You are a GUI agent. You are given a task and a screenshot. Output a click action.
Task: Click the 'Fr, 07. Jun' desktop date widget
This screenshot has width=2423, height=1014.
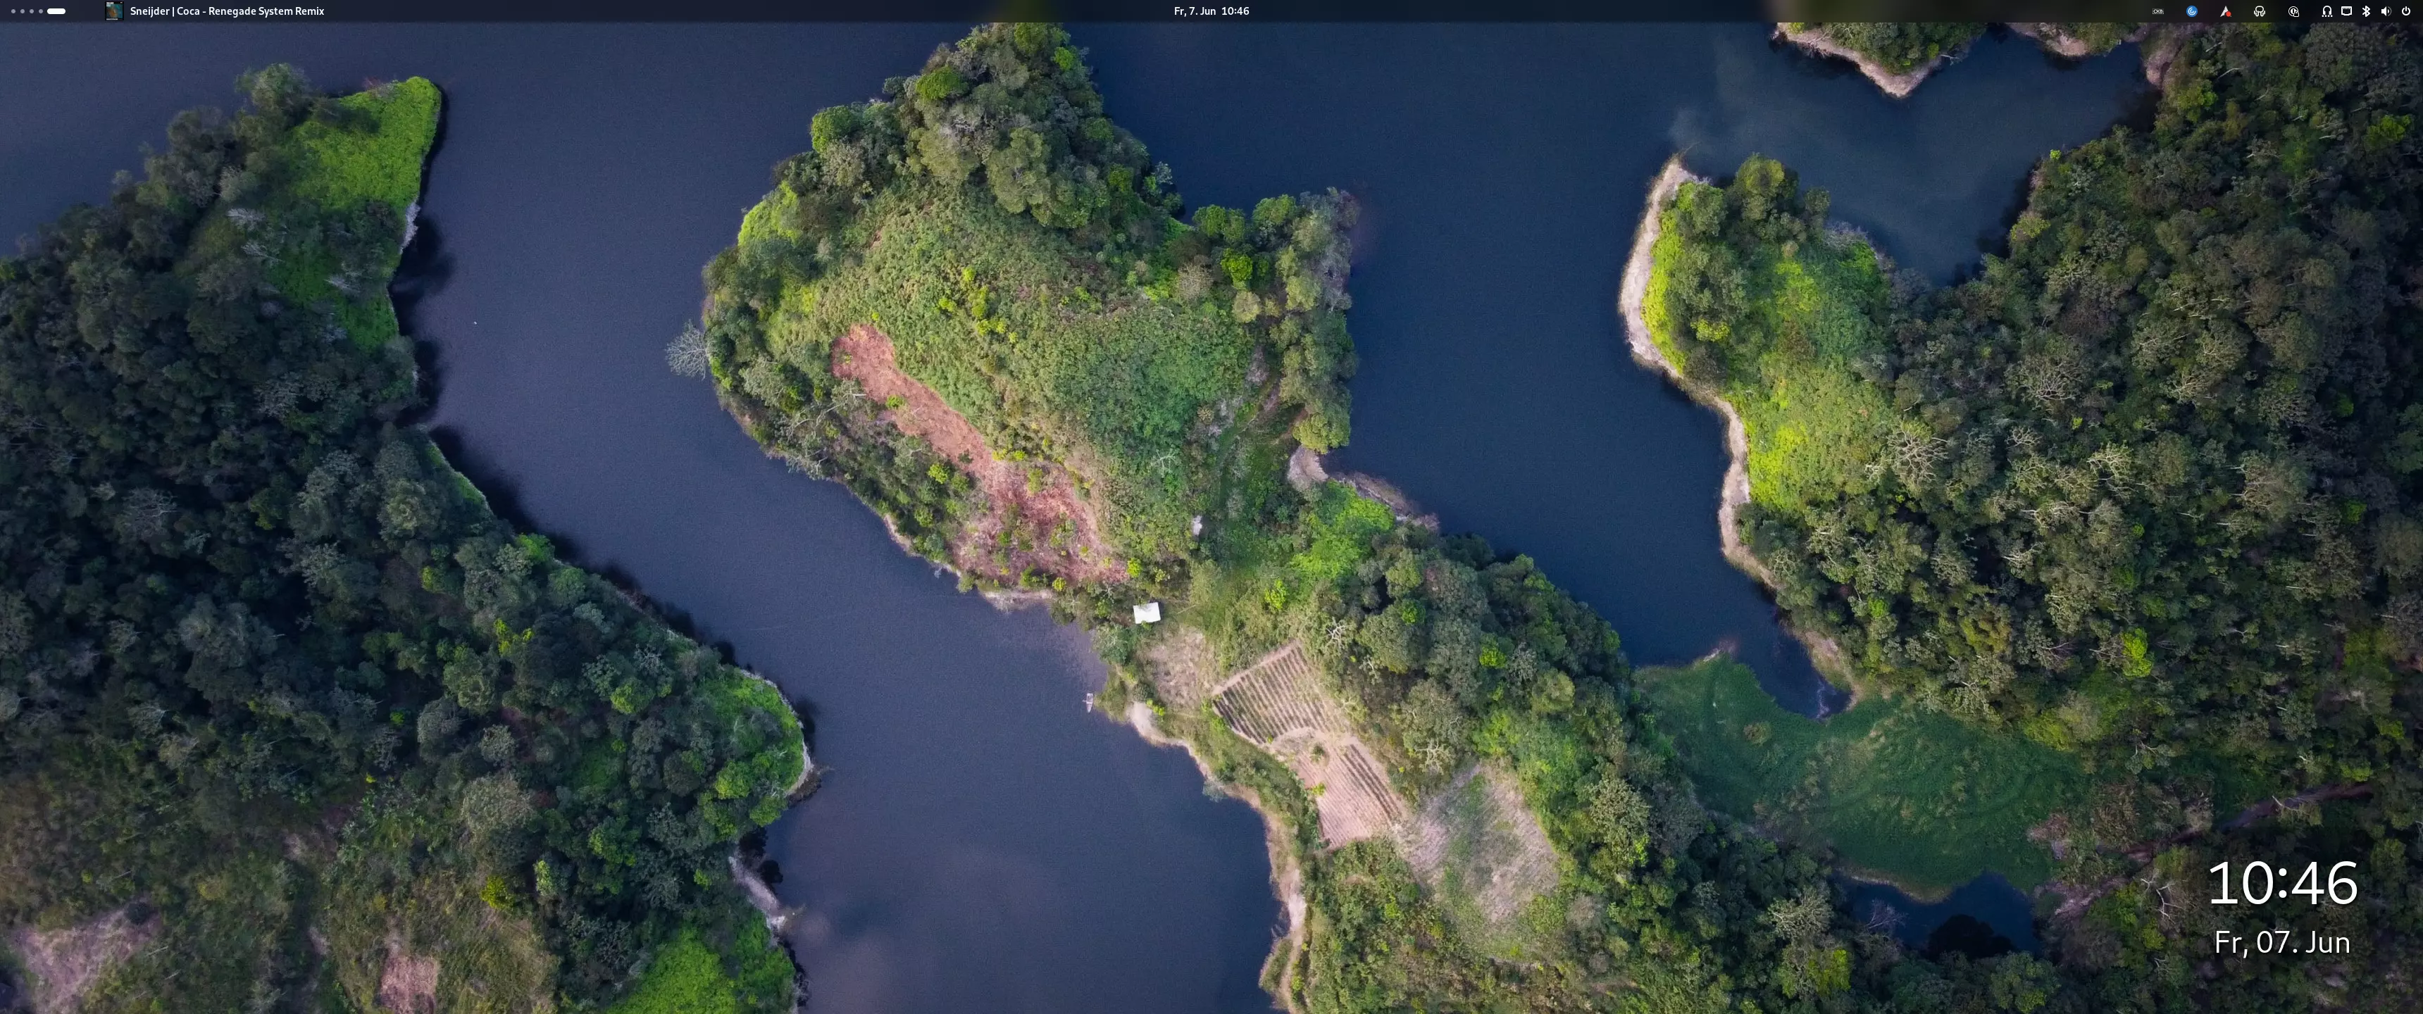2282,942
